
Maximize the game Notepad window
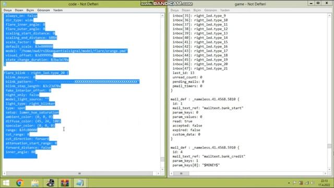(x=318, y=3)
